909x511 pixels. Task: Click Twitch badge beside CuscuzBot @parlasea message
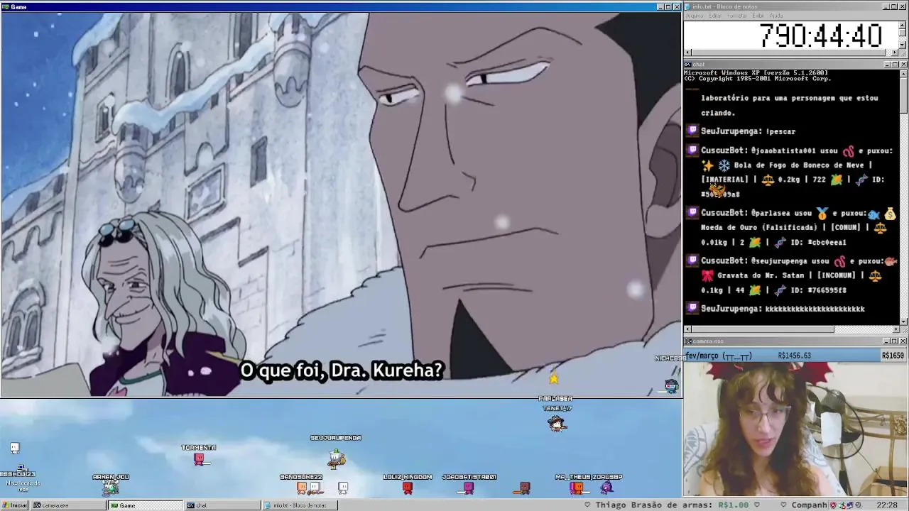[692, 212]
